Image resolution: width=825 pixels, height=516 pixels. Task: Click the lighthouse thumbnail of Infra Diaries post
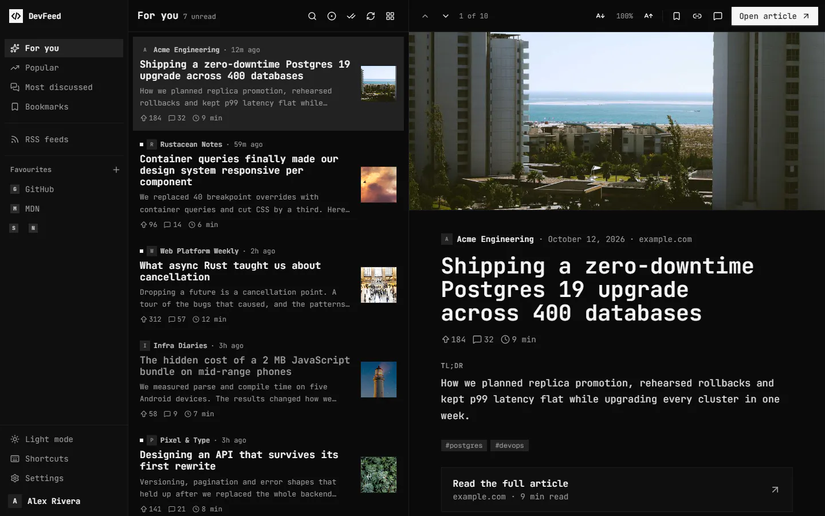(x=378, y=380)
